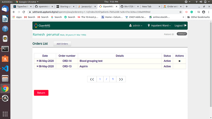The image size is (212, 119).
Task: Open Terminal from the dock
Action: [x=5, y=49]
